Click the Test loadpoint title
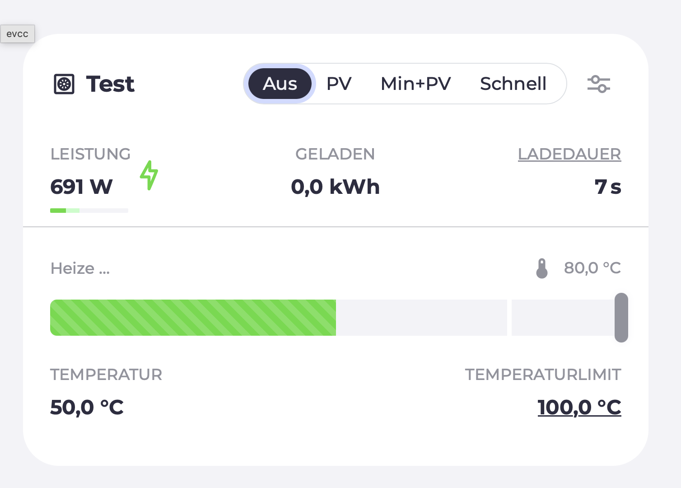Image resolution: width=681 pixels, height=488 pixels. [x=110, y=84]
